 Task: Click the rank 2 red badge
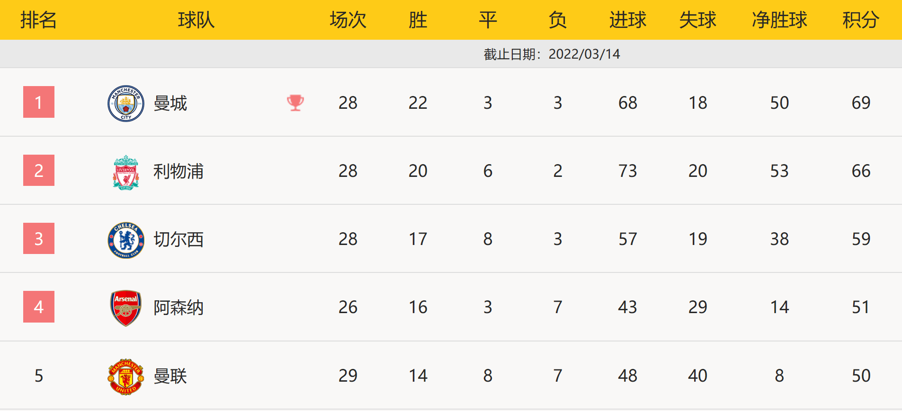[39, 170]
